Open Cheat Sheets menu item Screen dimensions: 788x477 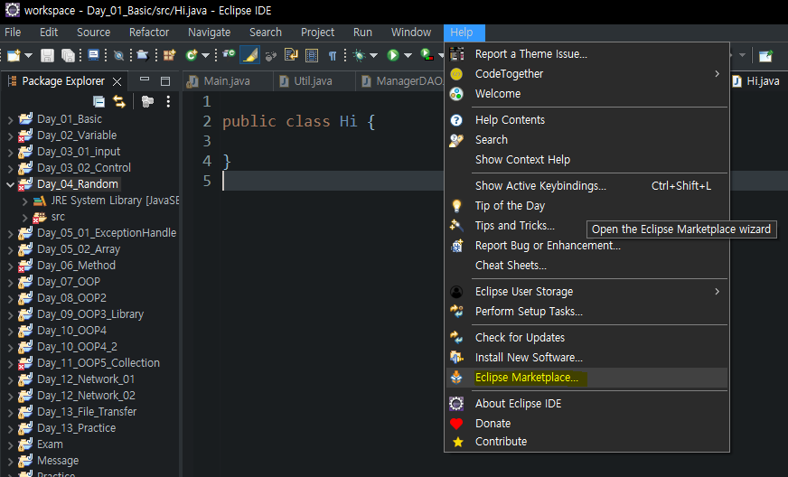click(x=586, y=265)
